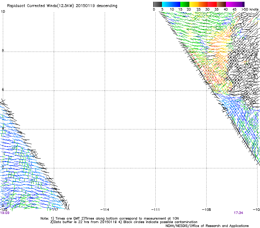Click the '20150119 descending' date label

click(96, 6)
